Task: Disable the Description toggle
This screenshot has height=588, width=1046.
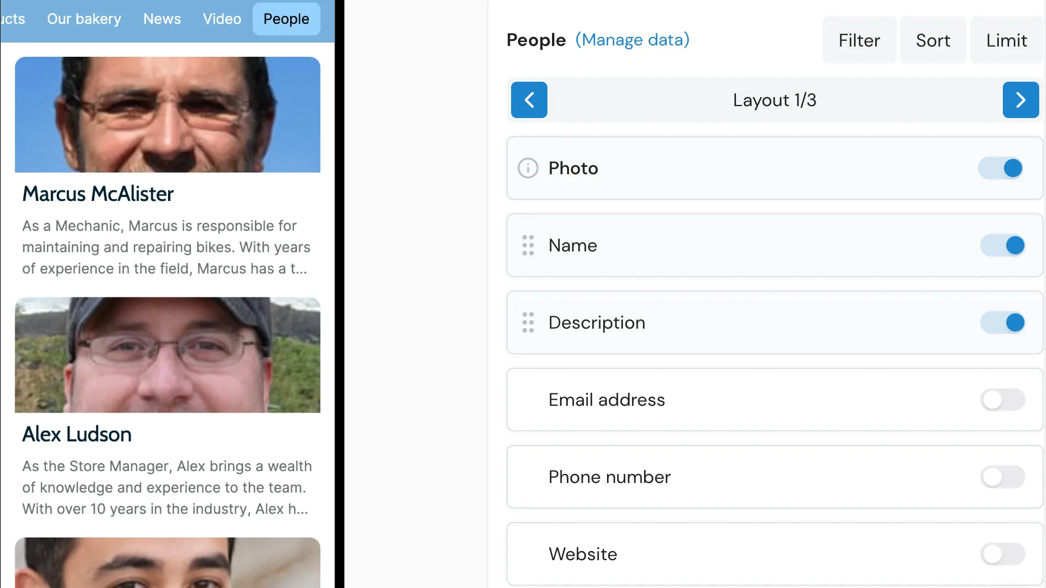Action: pyautogui.click(x=1002, y=322)
